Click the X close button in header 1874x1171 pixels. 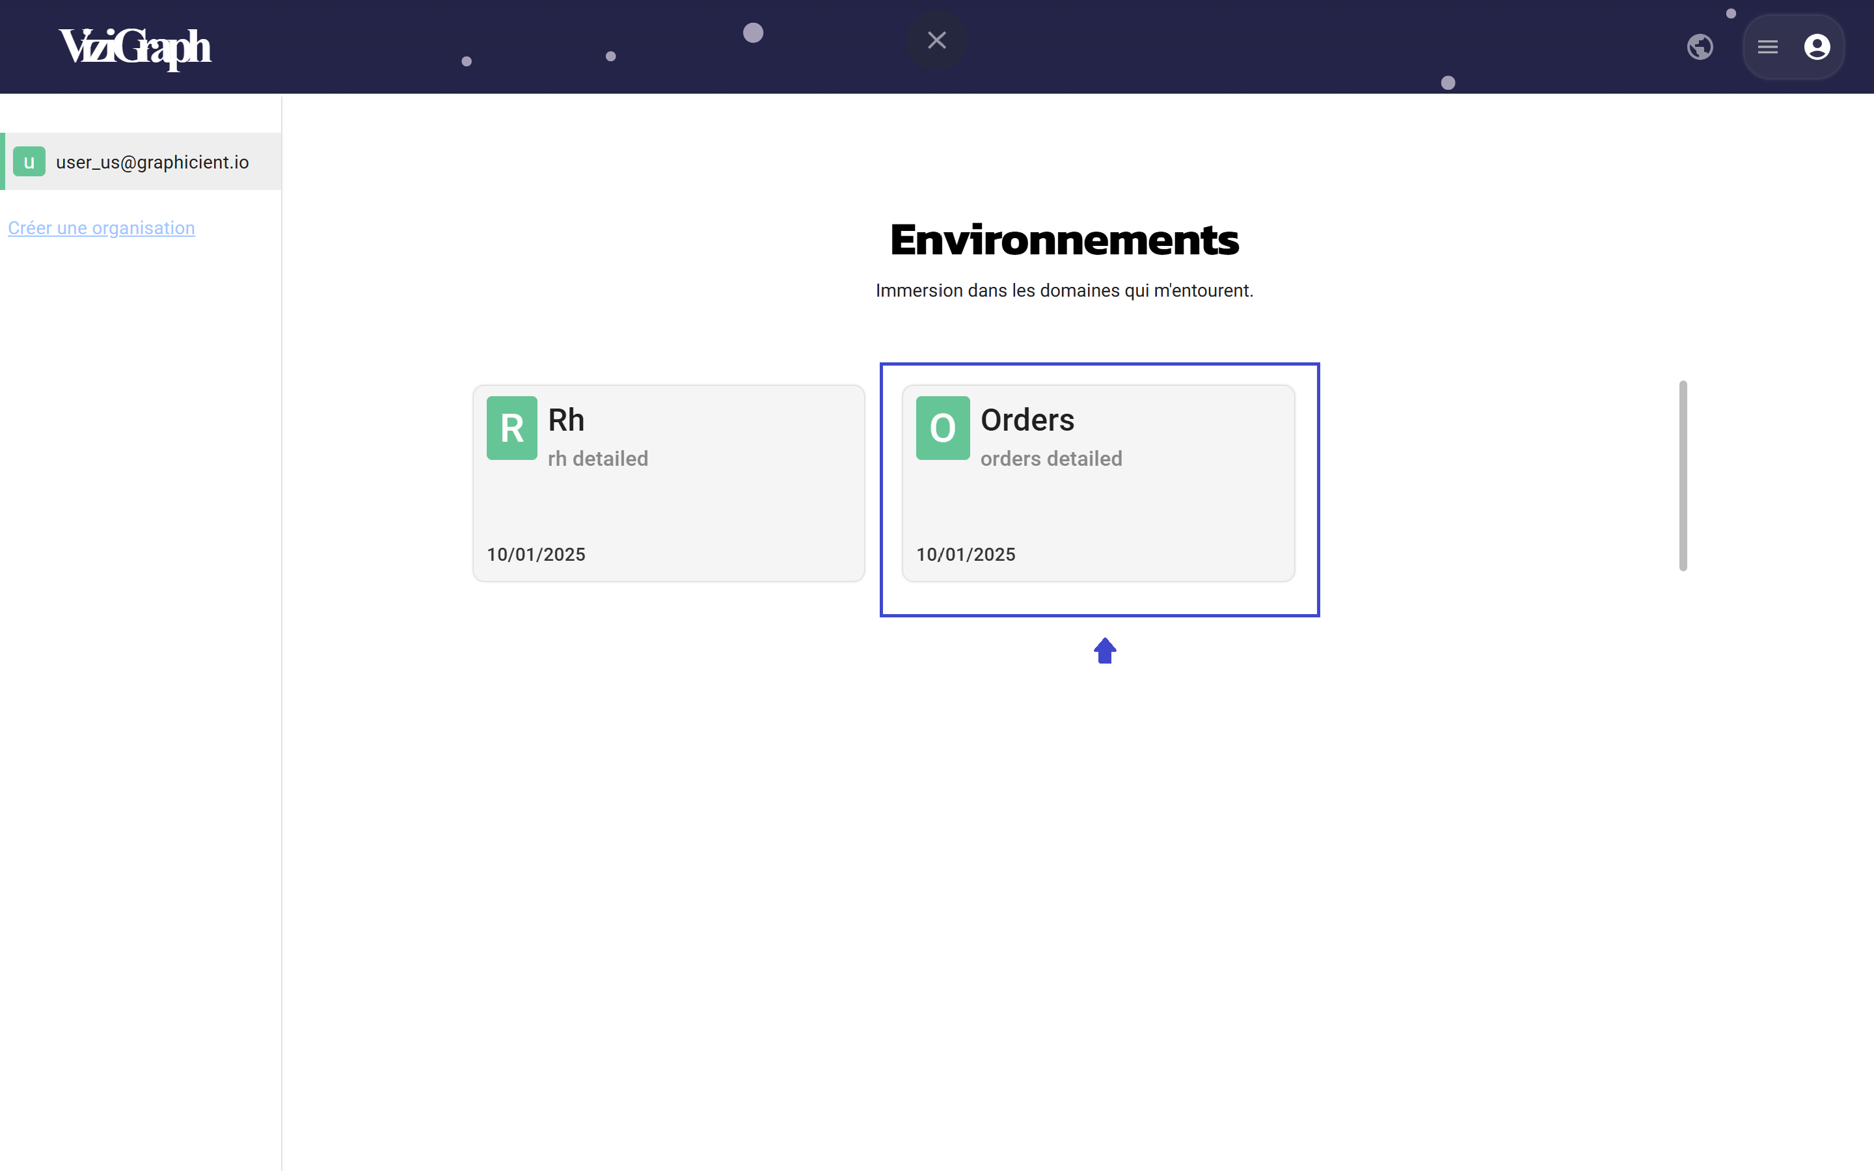[x=936, y=40]
